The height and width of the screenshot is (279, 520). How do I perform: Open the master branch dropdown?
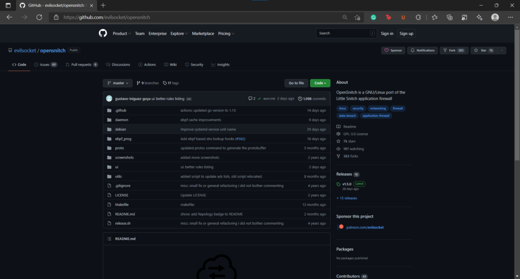(117, 83)
